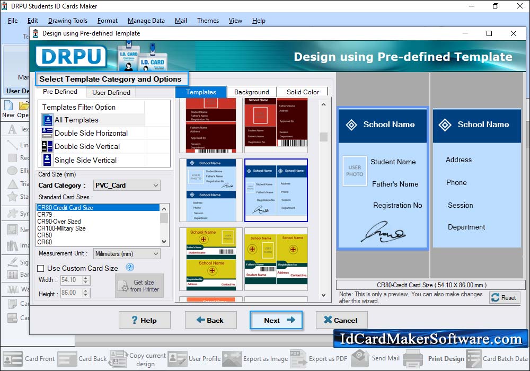Viewport: 530px width, 371px height.
Task: Choose the selected blue vertical double template
Action: coord(276,190)
